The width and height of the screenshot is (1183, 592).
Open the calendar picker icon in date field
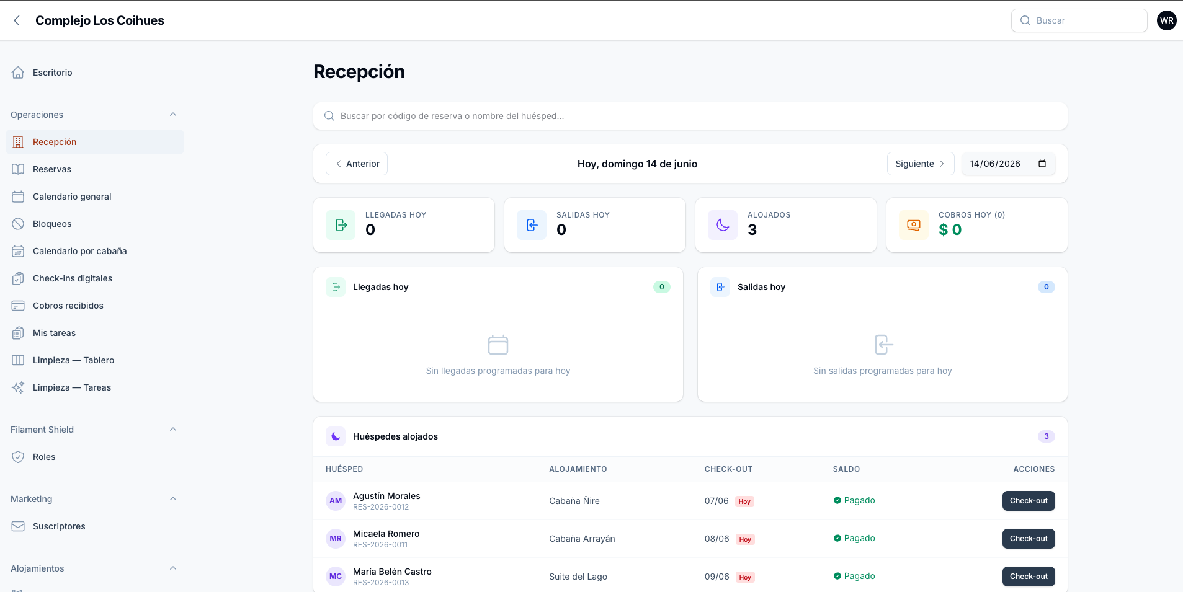pyautogui.click(x=1042, y=164)
